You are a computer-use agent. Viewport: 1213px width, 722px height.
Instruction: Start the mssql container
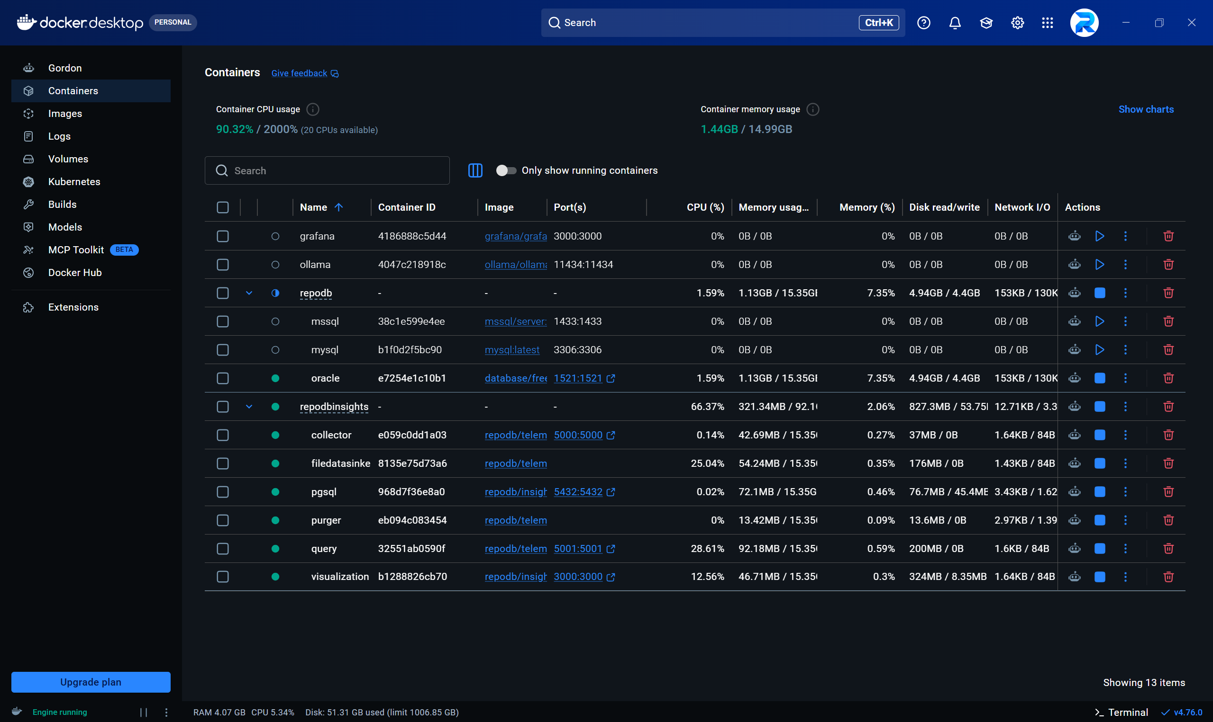tap(1100, 321)
